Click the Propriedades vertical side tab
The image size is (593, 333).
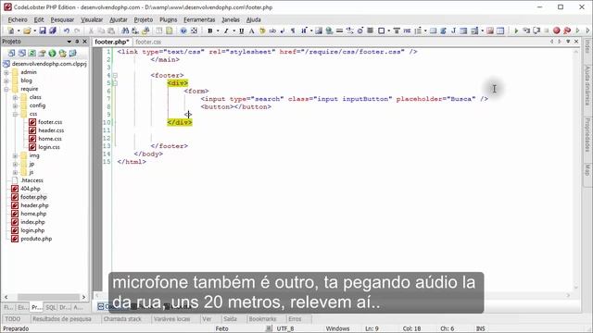coord(587,135)
